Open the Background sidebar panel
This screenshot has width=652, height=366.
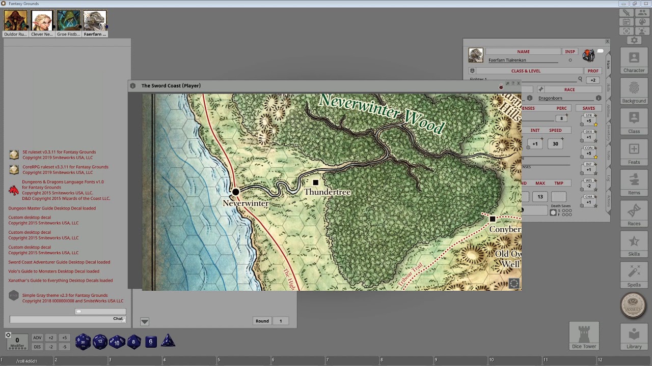pos(634,92)
